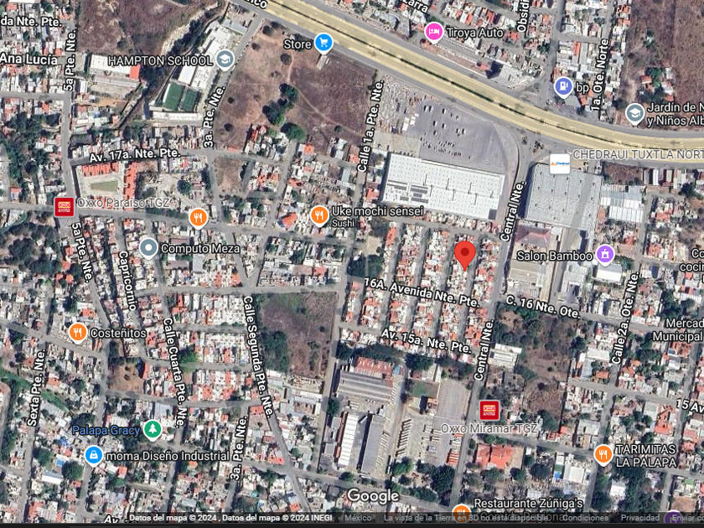Select the CHEDRAUI TUXTLA NORTE label
704x528 pixels.
638,154
